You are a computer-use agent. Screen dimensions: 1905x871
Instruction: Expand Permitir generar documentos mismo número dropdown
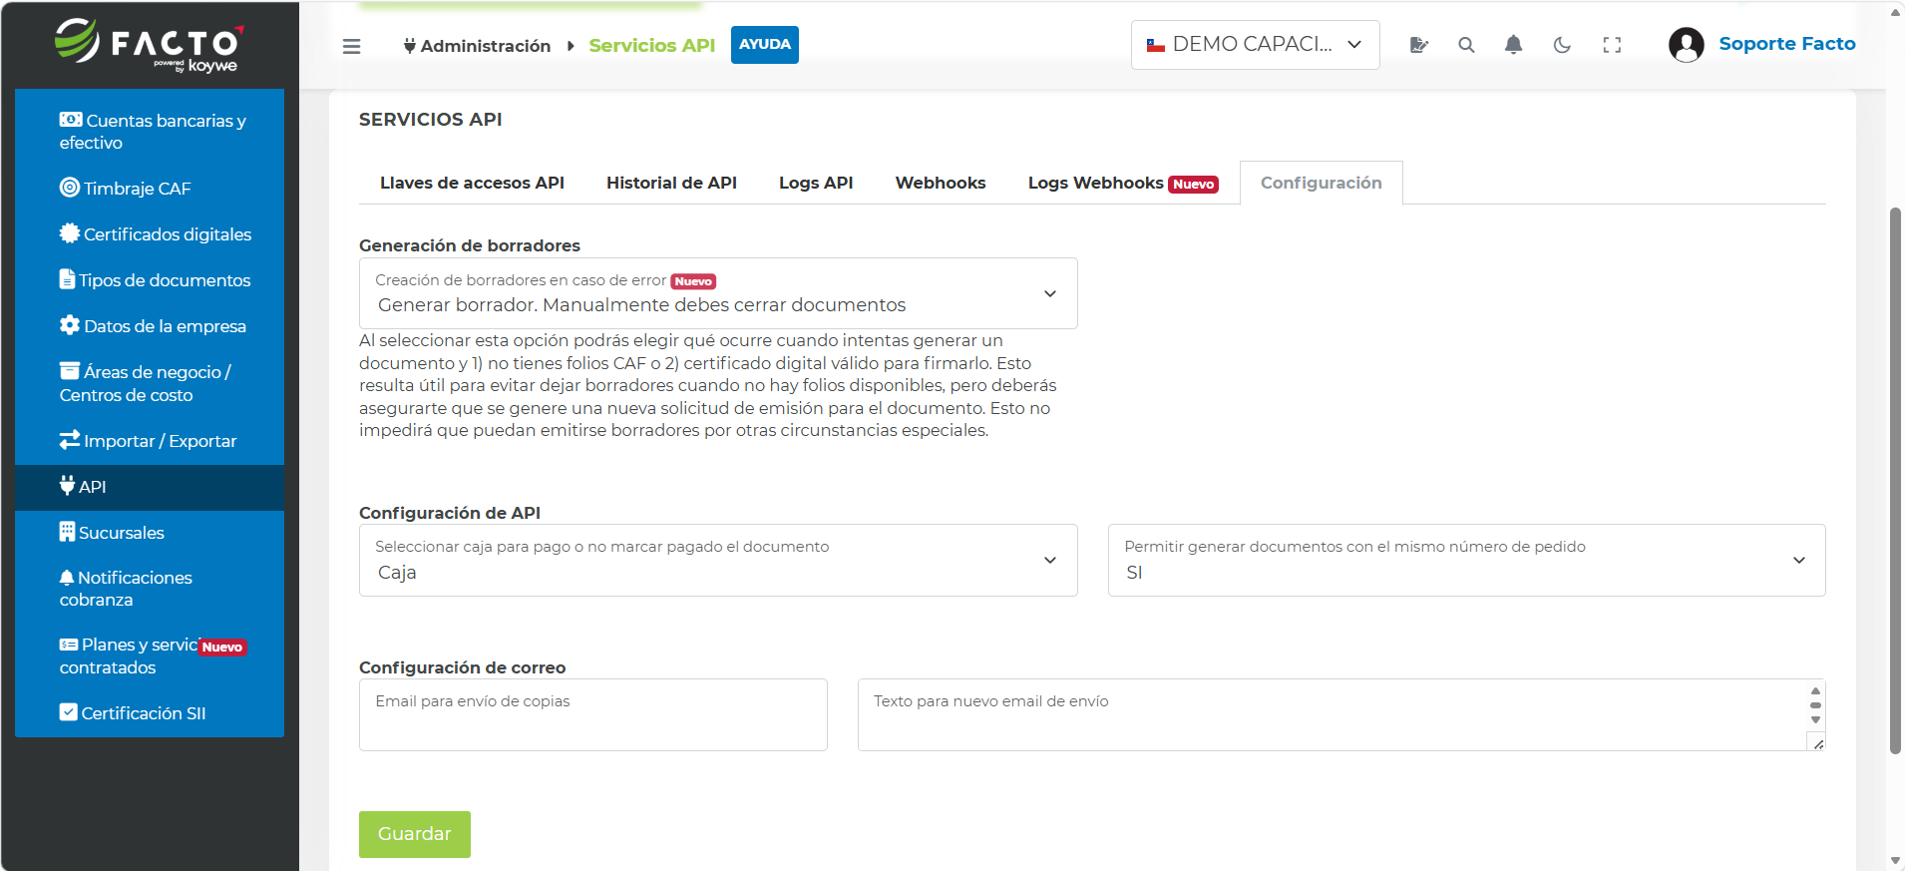click(1466, 561)
